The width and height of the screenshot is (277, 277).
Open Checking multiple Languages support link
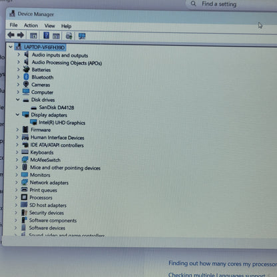216,275
